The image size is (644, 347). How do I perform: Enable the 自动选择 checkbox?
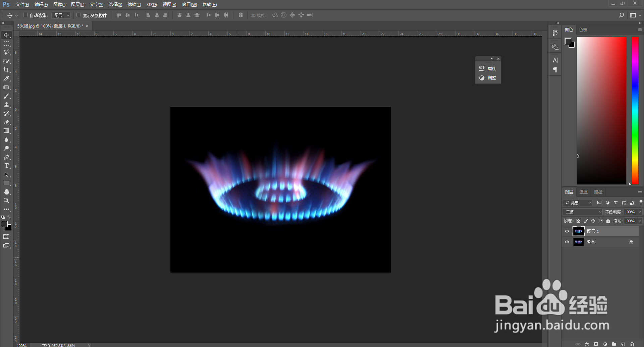(x=25, y=15)
